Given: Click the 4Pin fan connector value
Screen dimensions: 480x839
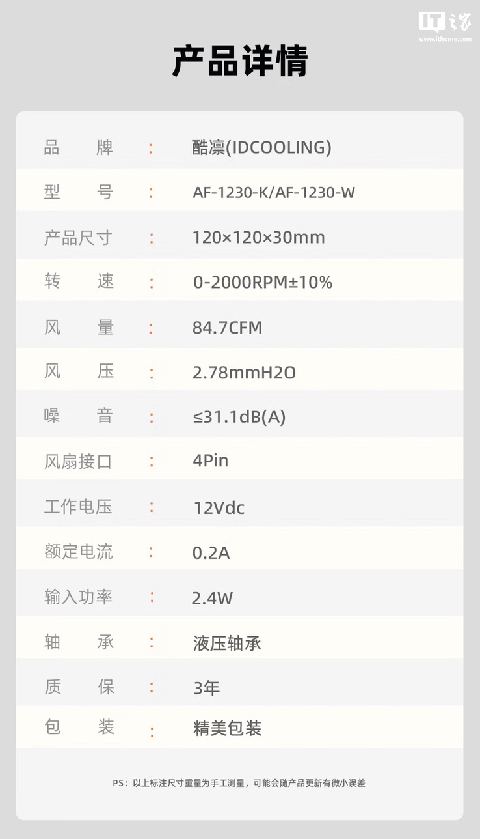Looking at the screenshot, I should [x=210, y=461].
